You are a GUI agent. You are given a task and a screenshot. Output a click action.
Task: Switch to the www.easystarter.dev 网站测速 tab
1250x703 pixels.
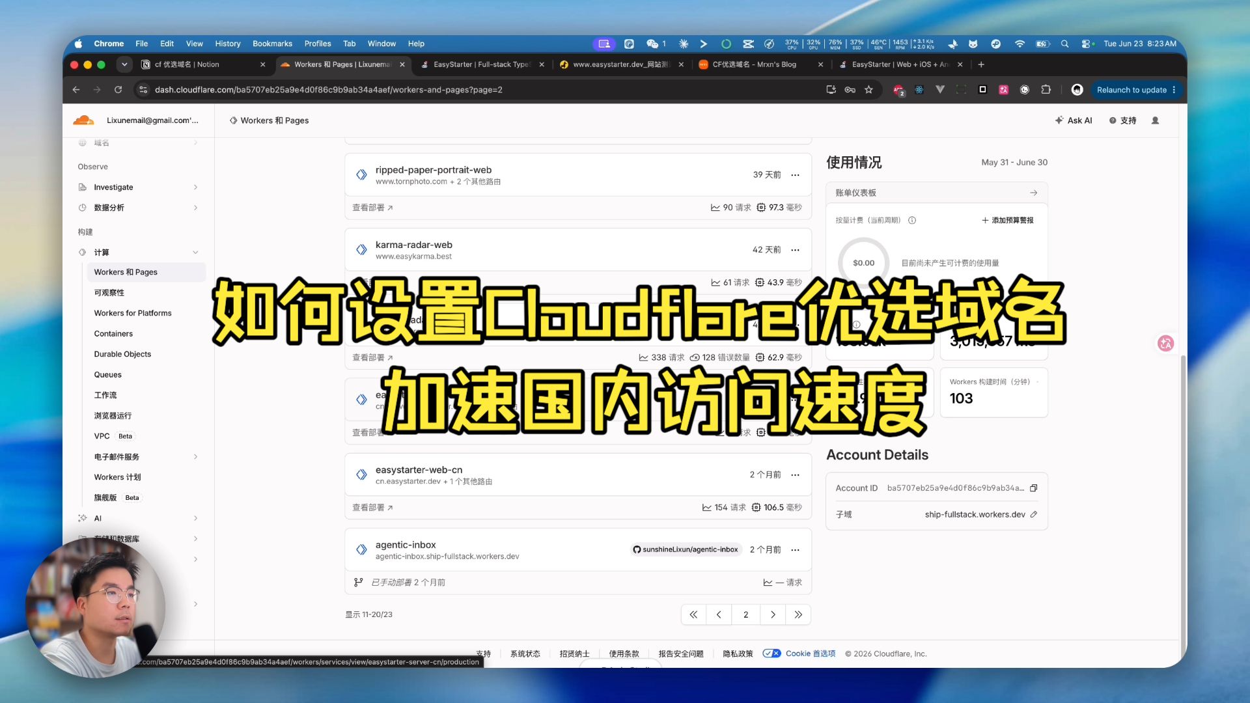click(x=621, y=64)
